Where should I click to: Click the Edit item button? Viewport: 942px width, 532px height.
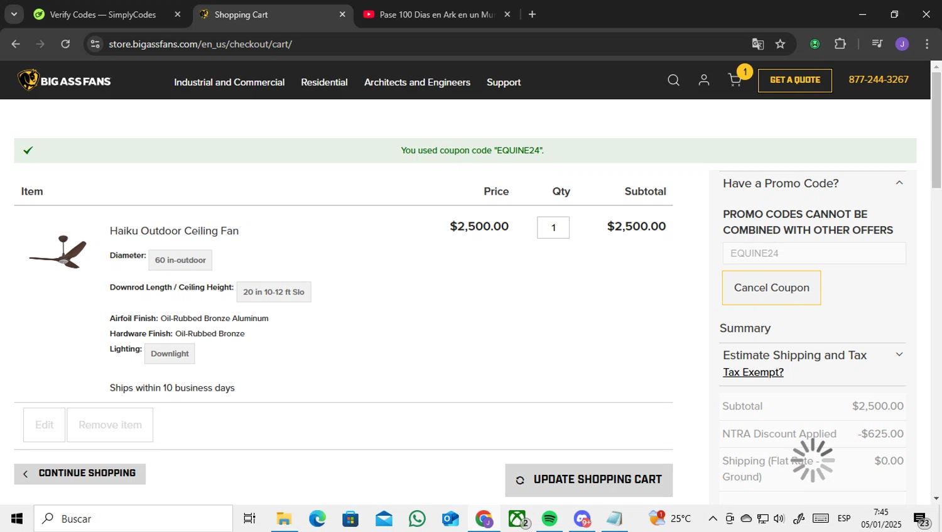tap(44, 425)
